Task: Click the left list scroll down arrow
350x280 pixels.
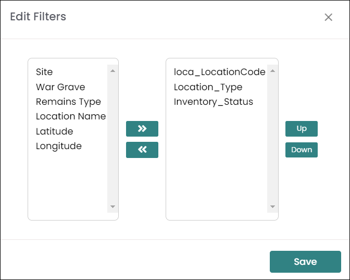Action: pos(113,206)
